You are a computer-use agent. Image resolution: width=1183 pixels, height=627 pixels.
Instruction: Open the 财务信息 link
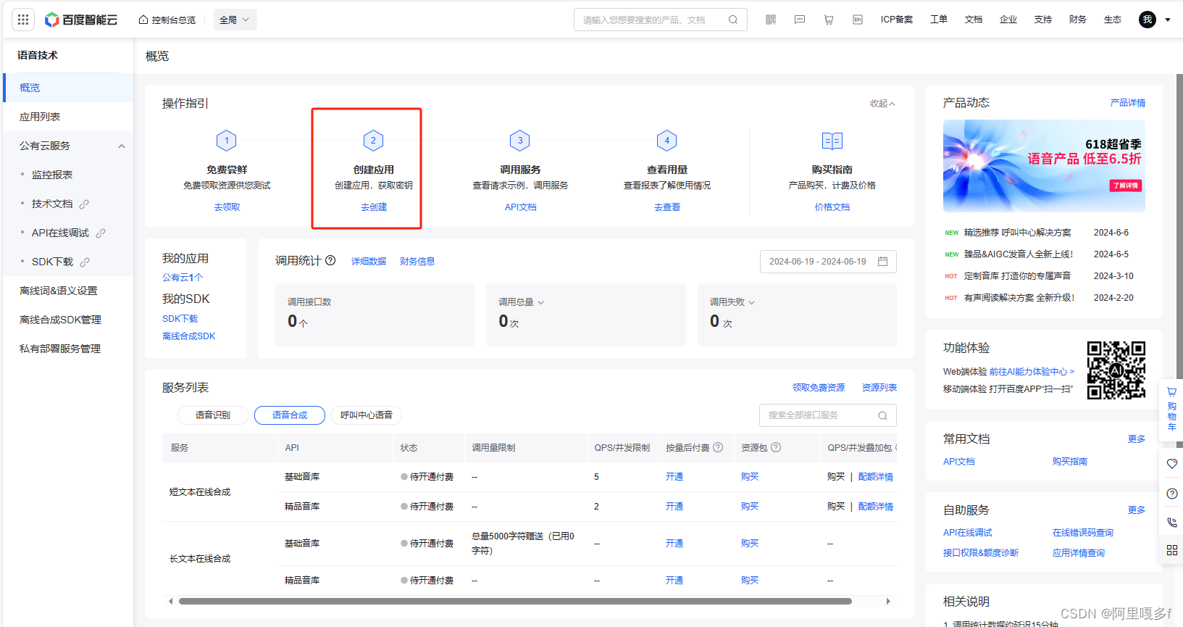(417, 262)
